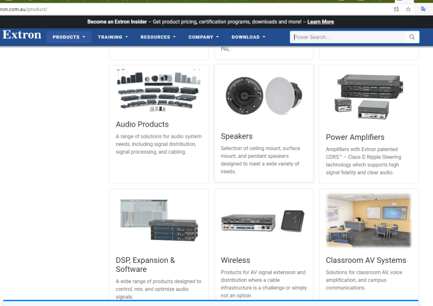Click text 'Amplifiers with Extron patented'
433x306 pixels.
tap(361, 149)
